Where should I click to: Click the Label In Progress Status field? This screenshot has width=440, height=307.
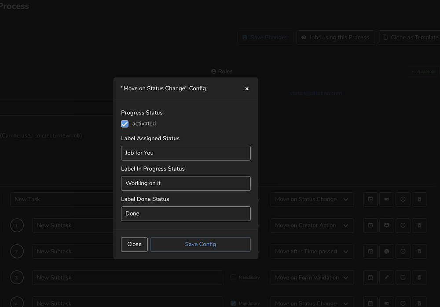click(x=186, y=183)
